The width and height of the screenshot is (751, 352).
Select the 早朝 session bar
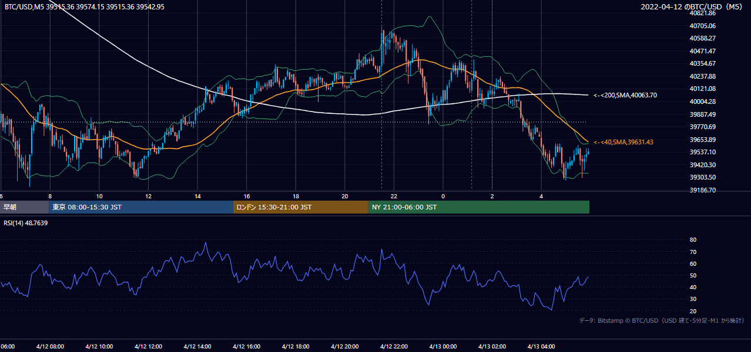[x=24, y=207]
